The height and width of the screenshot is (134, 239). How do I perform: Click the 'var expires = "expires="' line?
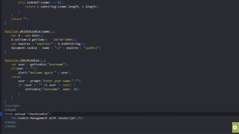[48, 44]
